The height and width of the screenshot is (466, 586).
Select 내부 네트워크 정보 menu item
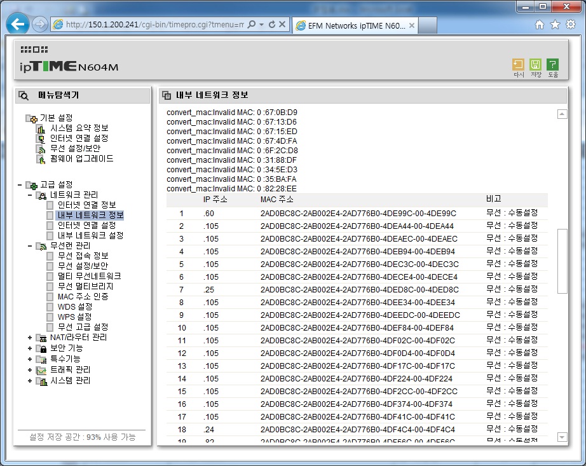click(x=90, y=216)
